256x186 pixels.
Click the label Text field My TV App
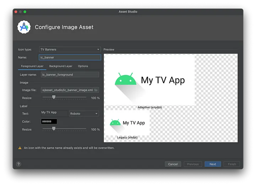tap(54, 113)
